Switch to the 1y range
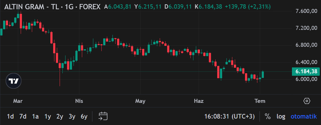 click(48, 117)
